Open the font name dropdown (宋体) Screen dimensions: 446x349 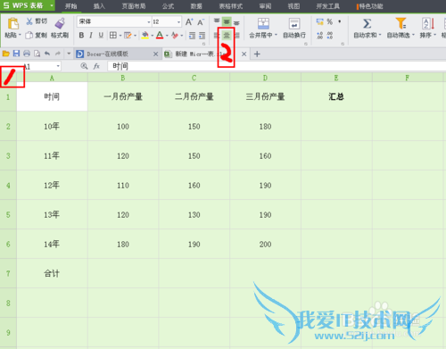(149, 22)
